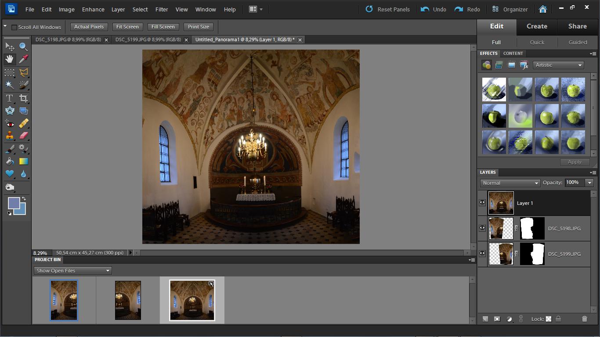Select the Clone Stamp tool
The height and width of the screenshot is (337, 600).
(x=9, y=136)
